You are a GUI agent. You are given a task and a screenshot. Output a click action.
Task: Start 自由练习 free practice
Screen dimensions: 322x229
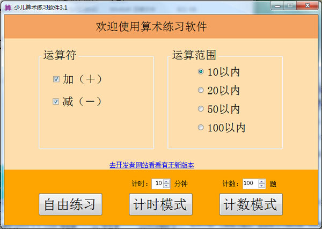pos(70,204)
